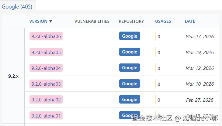
Task: Open version 9.2.0-alpha05 link
Action: coord(46,52)
